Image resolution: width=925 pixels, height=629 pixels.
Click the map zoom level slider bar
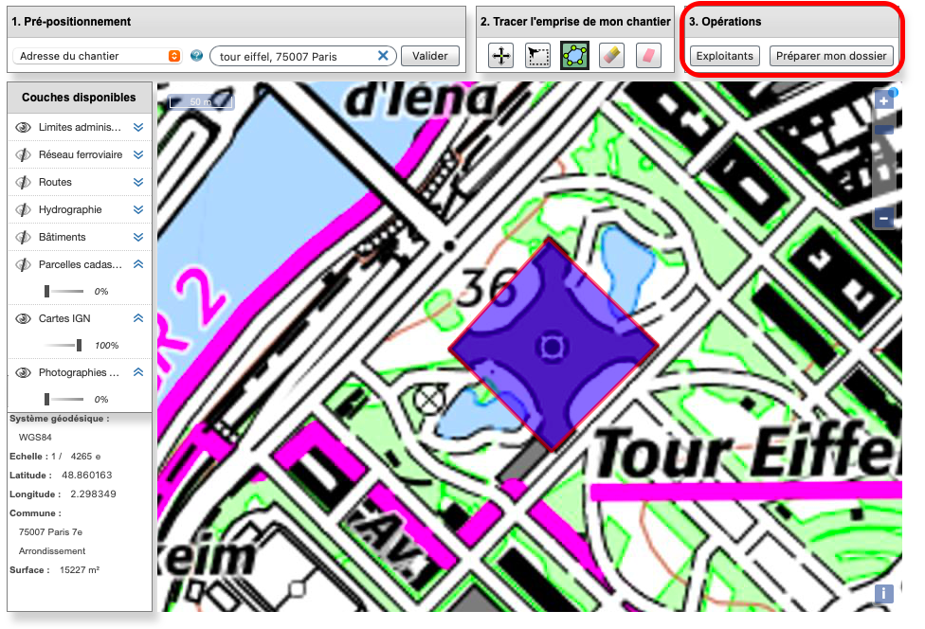(x=883, y=159)
